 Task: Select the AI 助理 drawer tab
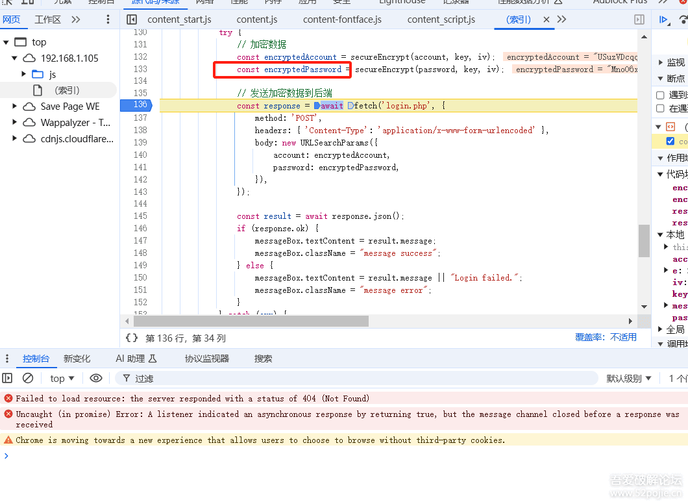tap(136, 359)
